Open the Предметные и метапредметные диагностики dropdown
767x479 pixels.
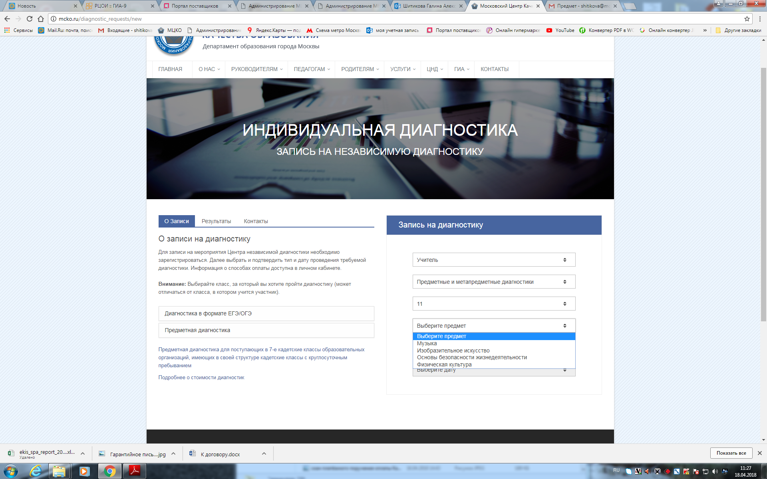click(x=494, y=282)
